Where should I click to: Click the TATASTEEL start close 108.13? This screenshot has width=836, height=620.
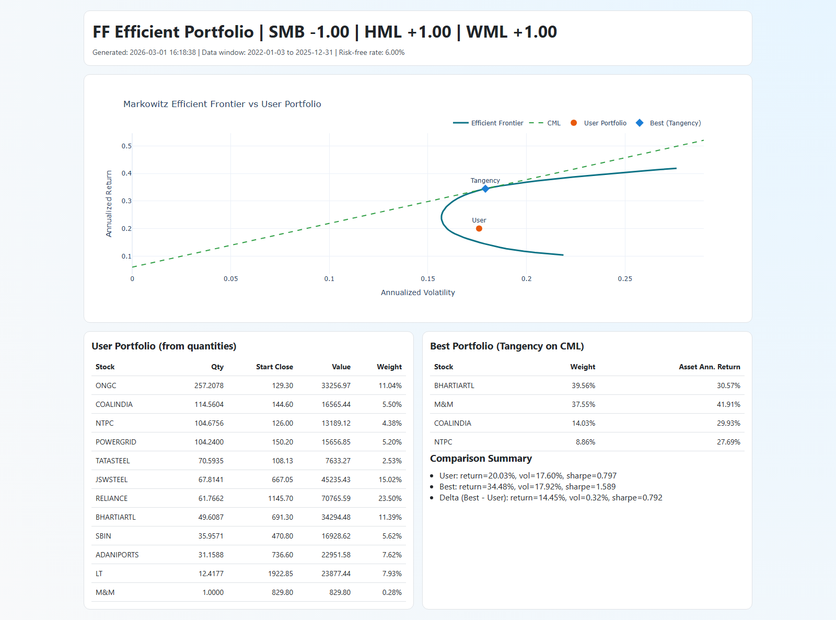click(x=283, y=461)
